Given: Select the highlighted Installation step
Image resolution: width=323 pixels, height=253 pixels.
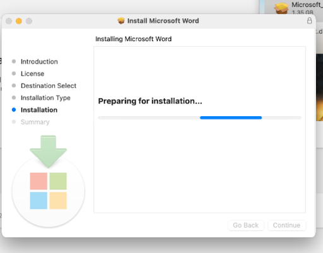Looking at the screenshot, I should [x=39, y=110].
